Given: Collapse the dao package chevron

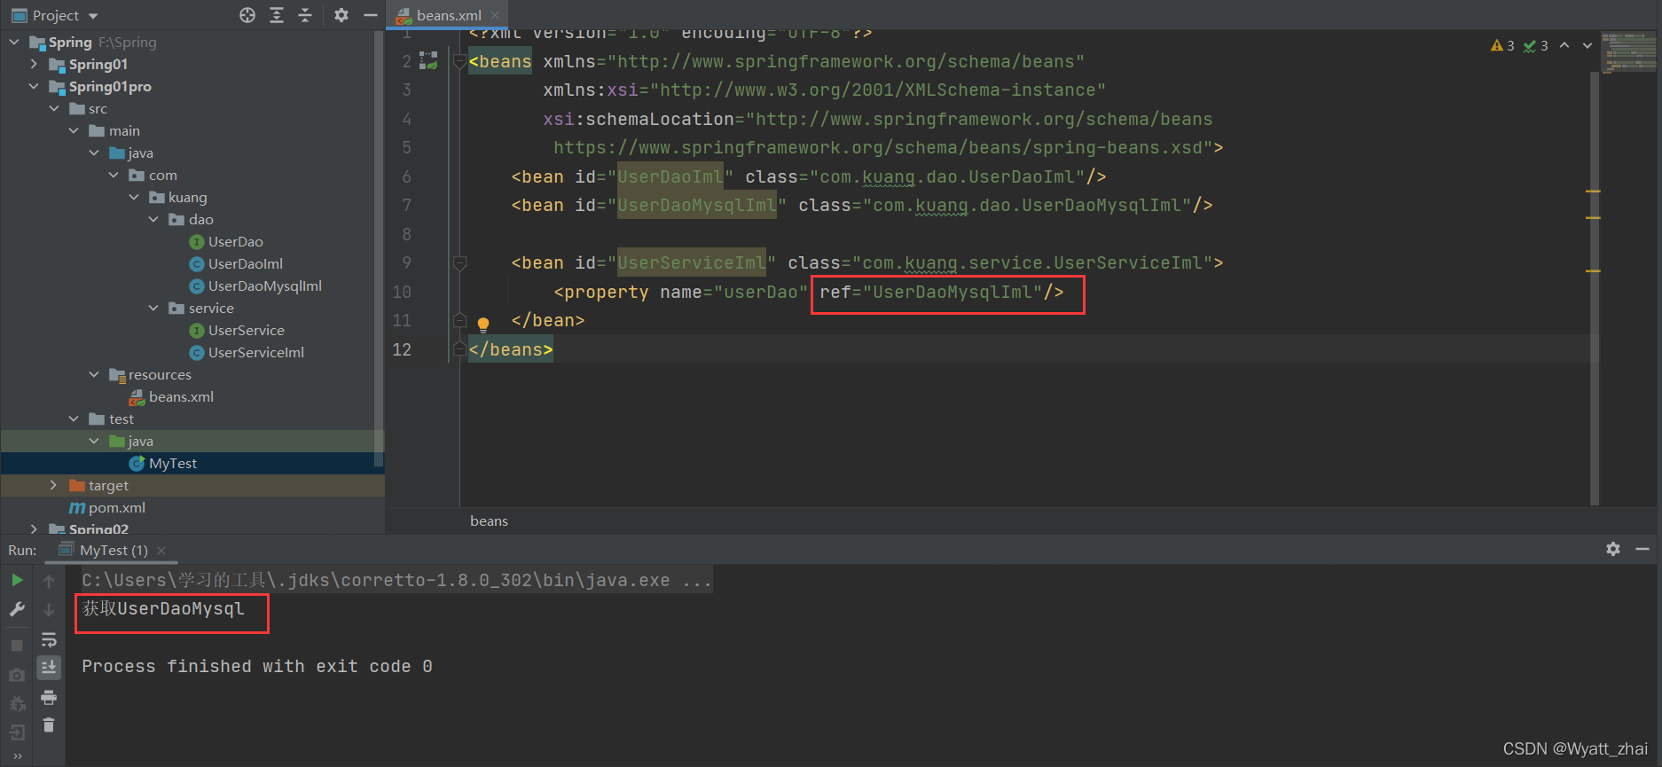Looking at the screenshot, I should point(153,219).
